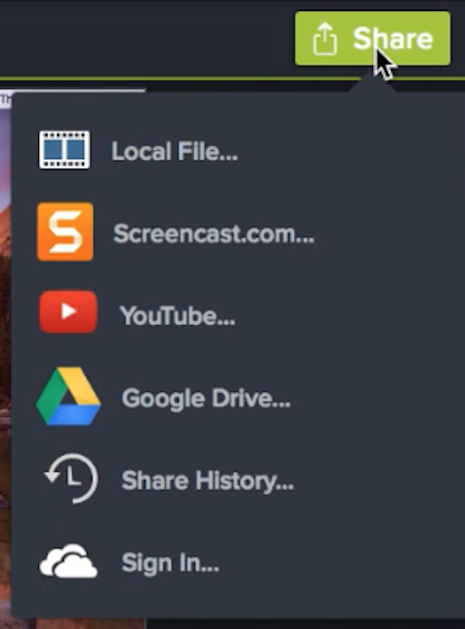Select Sign In... menu entry
The height and width of the screenshot is (629, 465).
coord(170,563)
